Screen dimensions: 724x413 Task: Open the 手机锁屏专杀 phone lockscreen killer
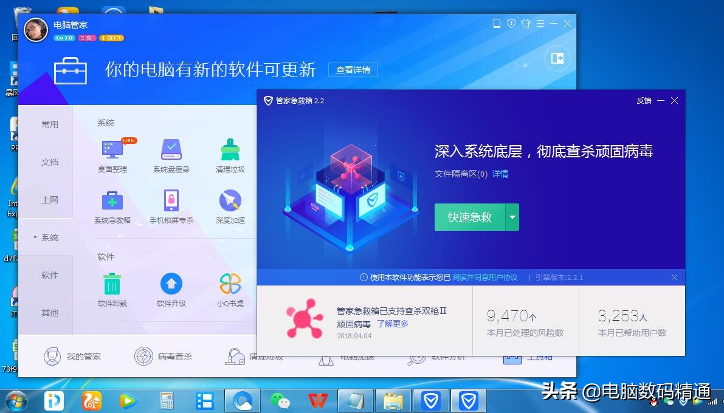click(x=171, y=206)
